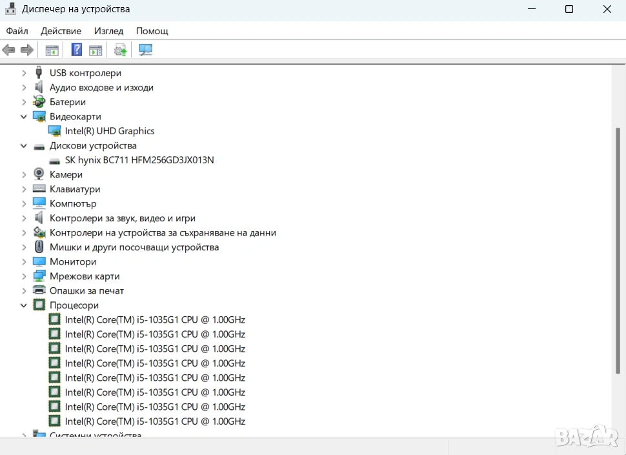Select the SK hynix BC711 disk drive
This screenshot has height=455, width=626.
(x=139, y=160)
